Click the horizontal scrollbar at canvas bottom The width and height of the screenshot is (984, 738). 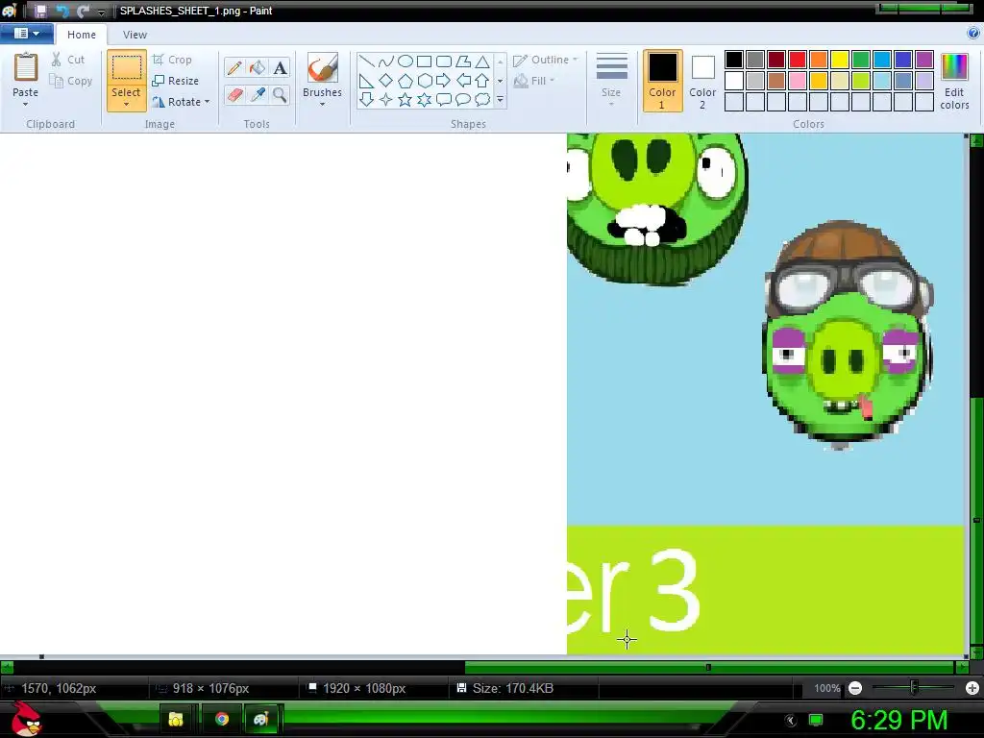[x=709, y=667]
